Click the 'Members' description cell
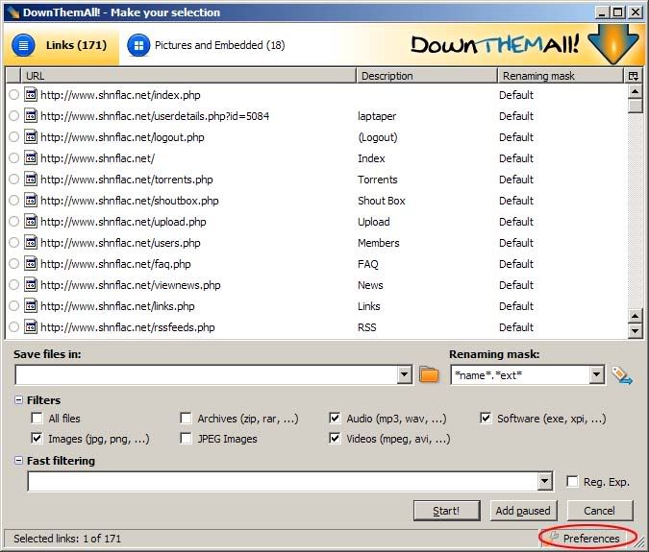This screenshot has height=552, width=649. point(378,243)
